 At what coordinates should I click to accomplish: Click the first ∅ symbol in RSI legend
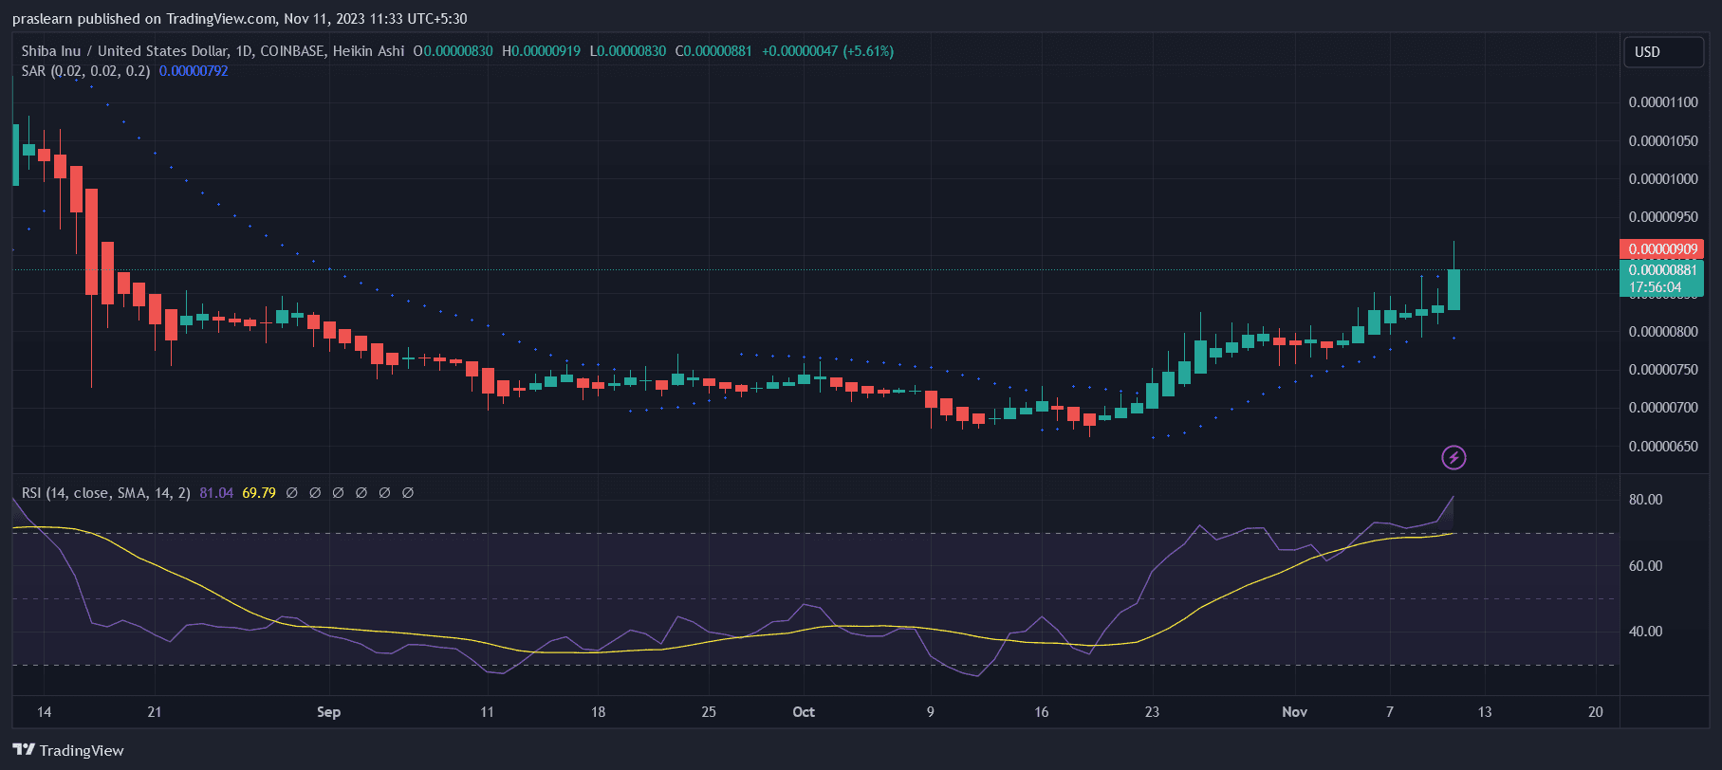(x=291, y=493)
